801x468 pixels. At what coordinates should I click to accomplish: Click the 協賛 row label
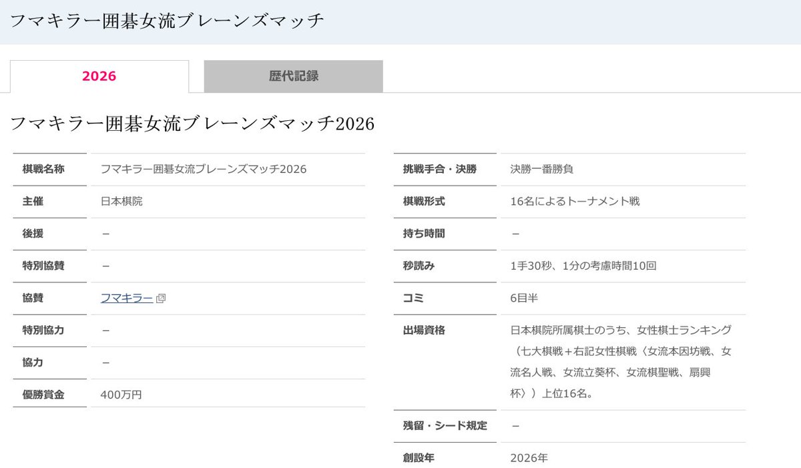coord(33,298)
